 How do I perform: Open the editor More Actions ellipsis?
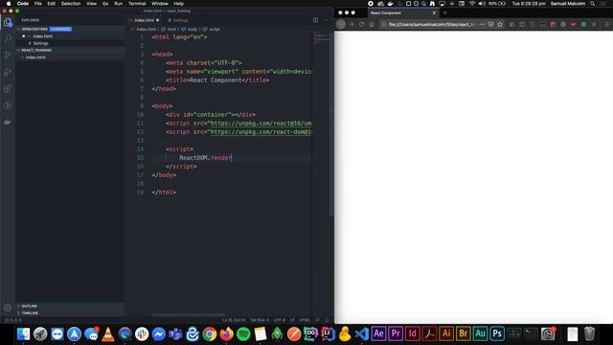pos(326,20)
